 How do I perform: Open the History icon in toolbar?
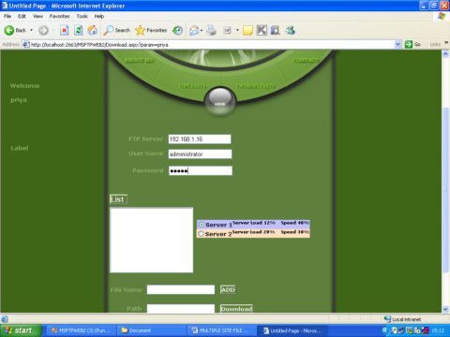point(177,30)
